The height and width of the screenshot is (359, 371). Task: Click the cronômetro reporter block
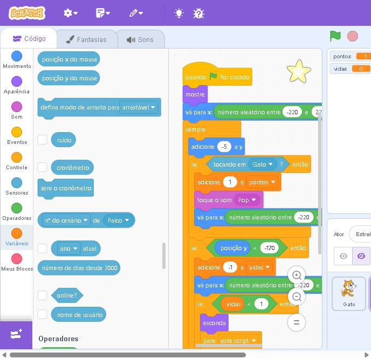[x=72, y=168]
